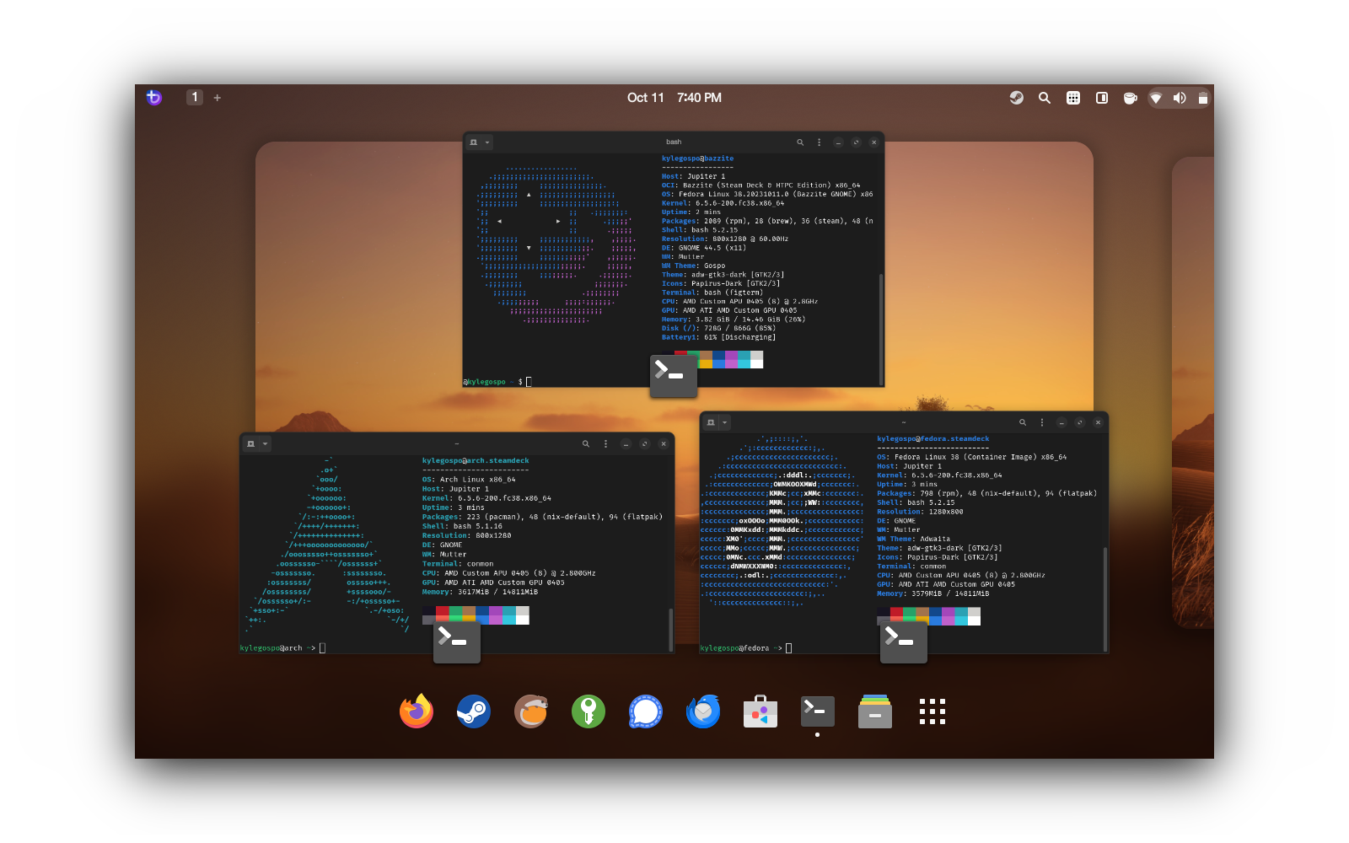The height and width of the screenshot is (843, 1349).
Task: Add a new workspace with the plus button
Action: tap(218, 98)
